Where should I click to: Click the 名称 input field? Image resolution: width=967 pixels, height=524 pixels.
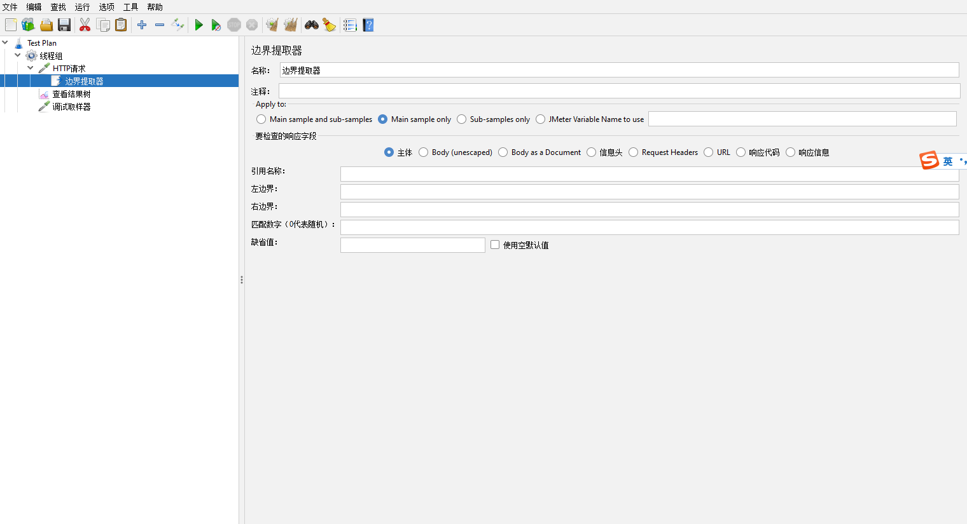[619, 70]
